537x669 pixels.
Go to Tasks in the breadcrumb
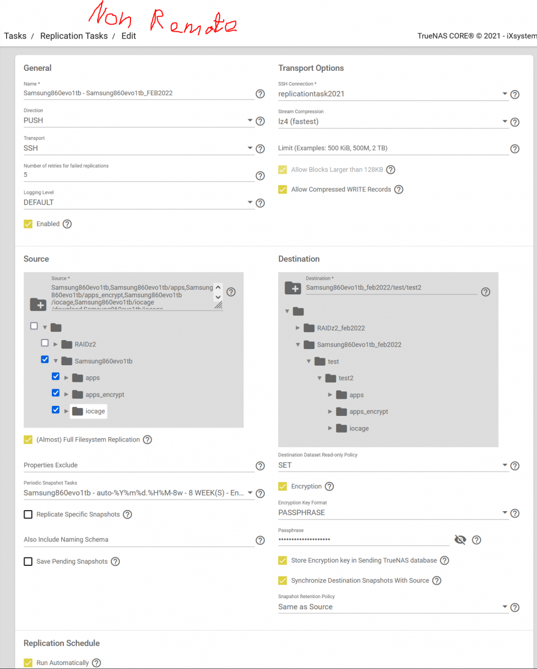15,36
